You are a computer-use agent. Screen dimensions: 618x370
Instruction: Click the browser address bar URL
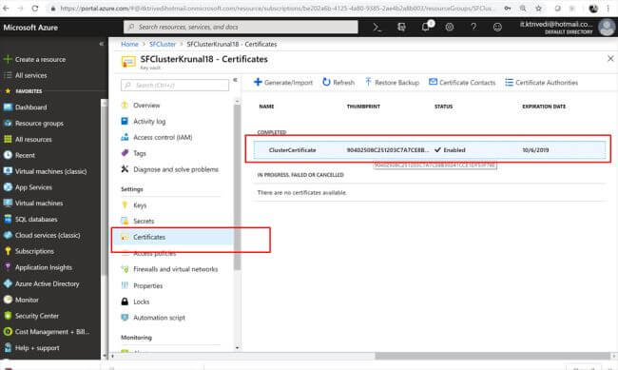click(278, 8)
